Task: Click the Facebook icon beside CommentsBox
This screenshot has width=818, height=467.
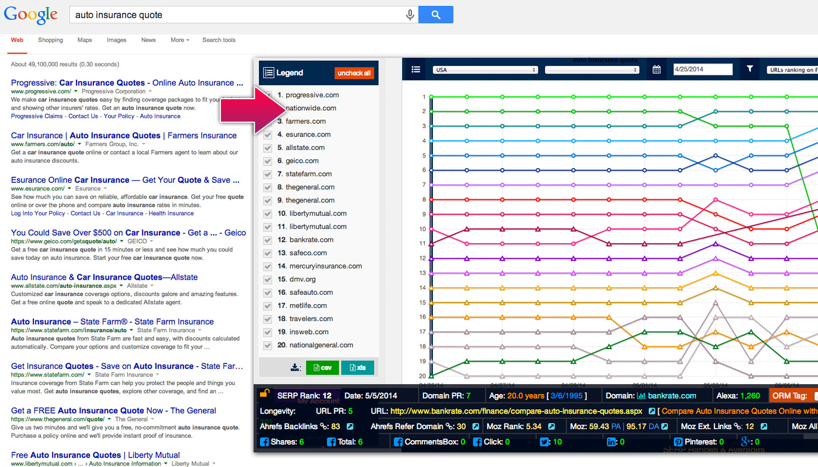Action: click(398, 442)
